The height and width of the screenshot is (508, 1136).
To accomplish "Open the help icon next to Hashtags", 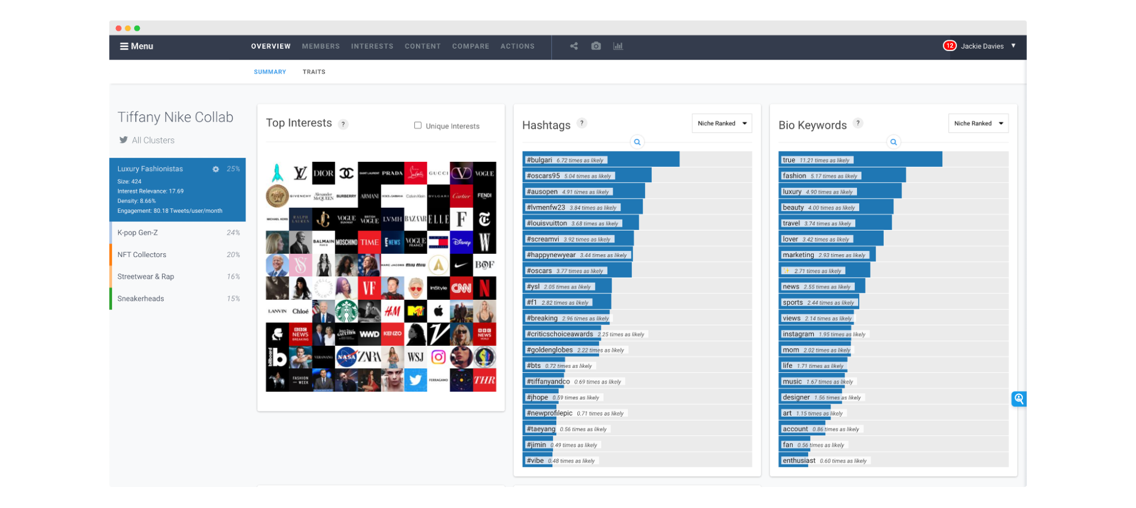I will coord(582,123).
